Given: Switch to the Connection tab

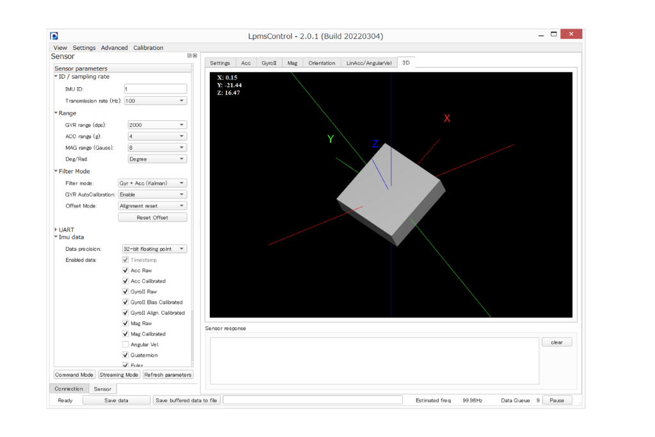Looking at the screenshot, I should pyautogui.click(x=68, y=389).
